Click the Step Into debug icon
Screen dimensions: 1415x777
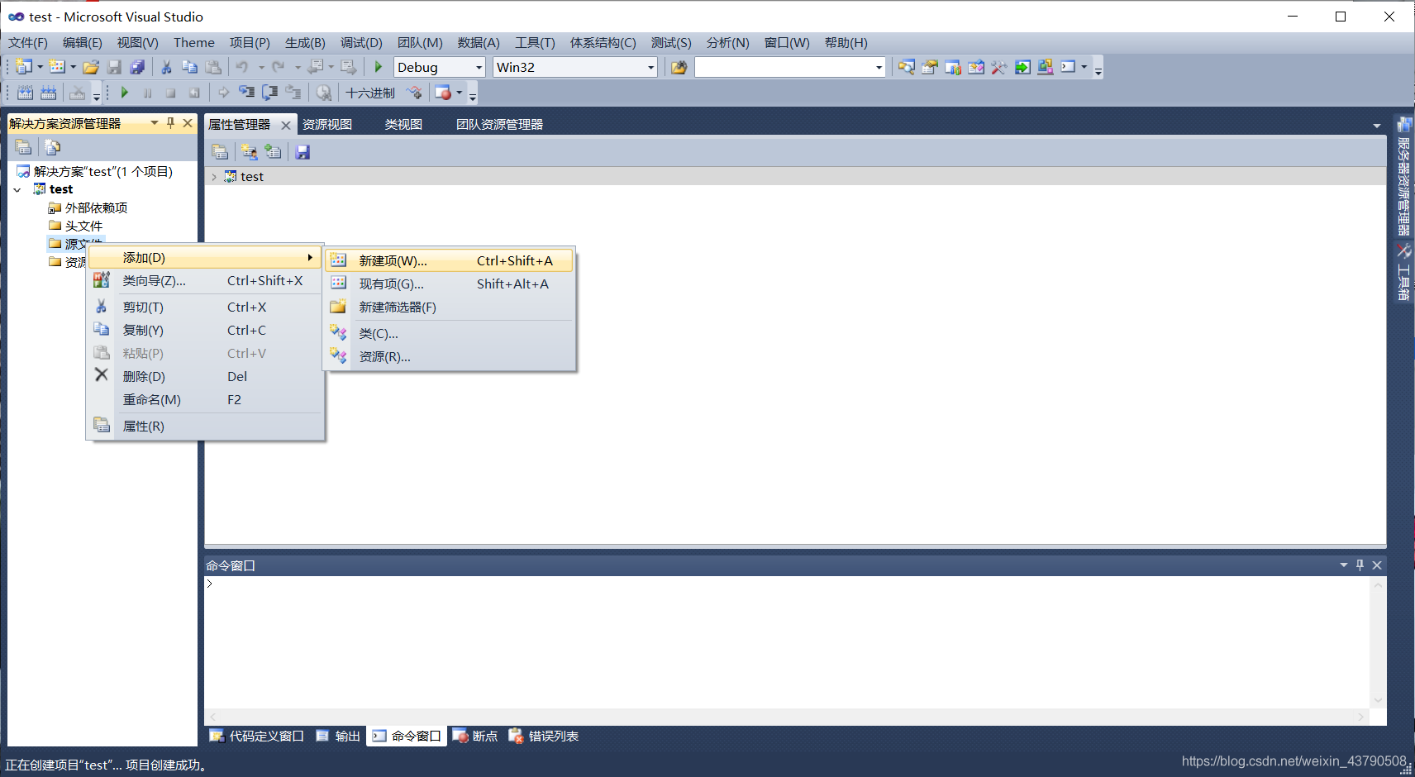[246, 93]
